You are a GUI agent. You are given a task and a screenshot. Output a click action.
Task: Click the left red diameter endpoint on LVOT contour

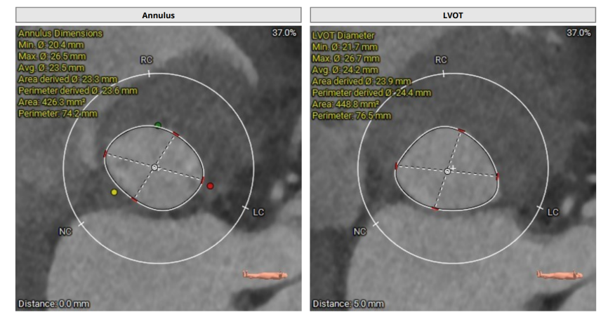[396, 166]
